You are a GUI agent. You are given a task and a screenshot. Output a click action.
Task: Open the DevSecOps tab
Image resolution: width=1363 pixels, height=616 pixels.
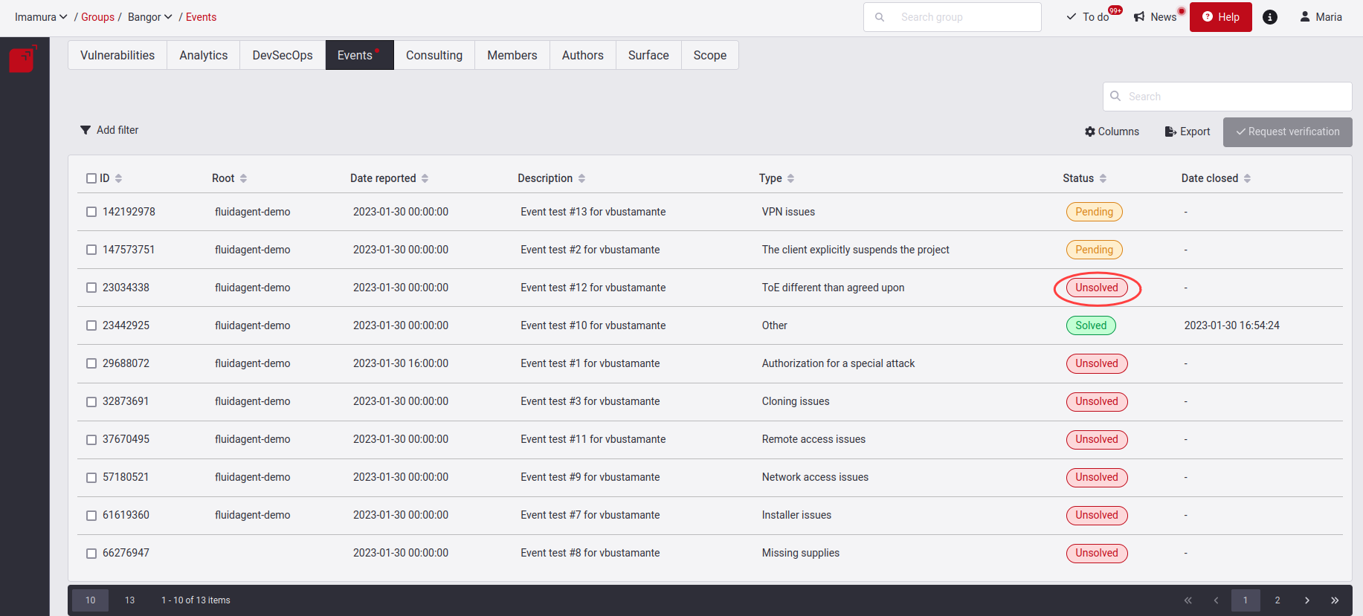283,55
